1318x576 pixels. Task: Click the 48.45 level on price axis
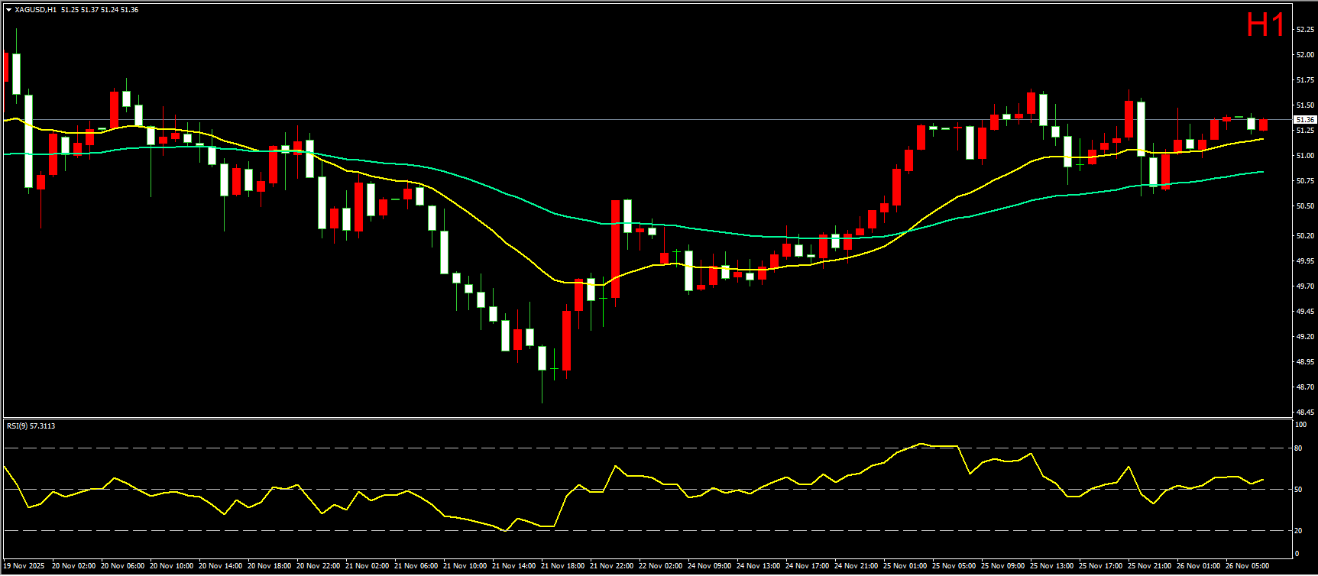click(x=1305, y=413)
